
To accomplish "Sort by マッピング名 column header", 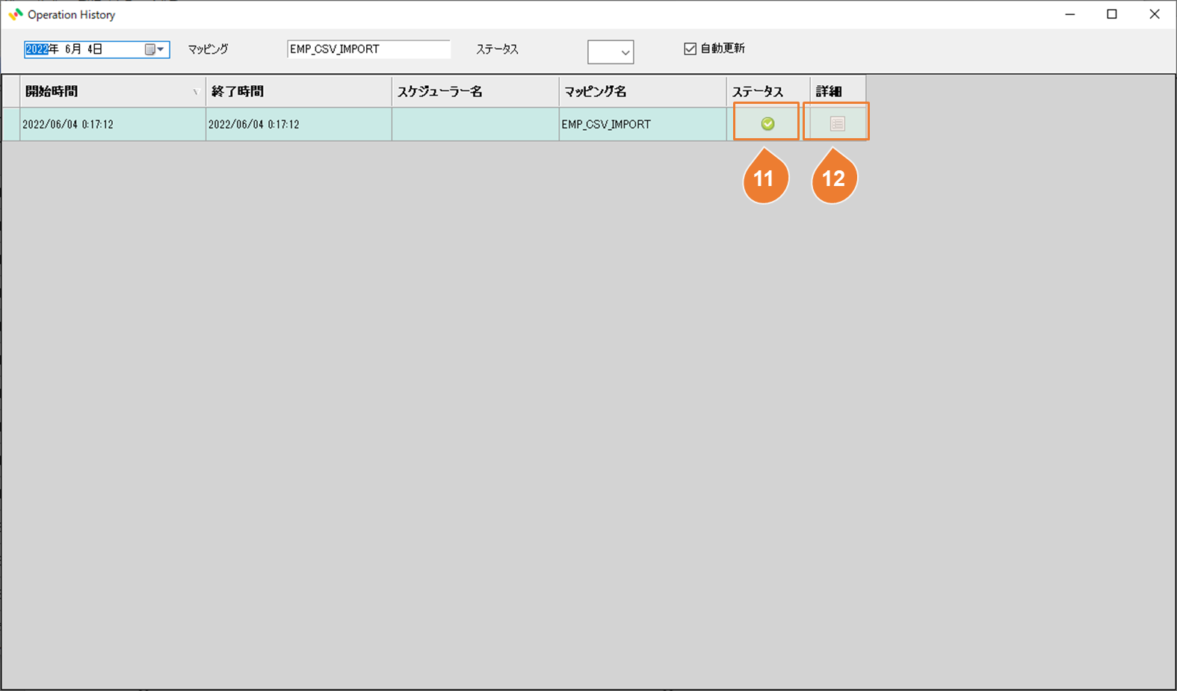I will coord(643,92).
